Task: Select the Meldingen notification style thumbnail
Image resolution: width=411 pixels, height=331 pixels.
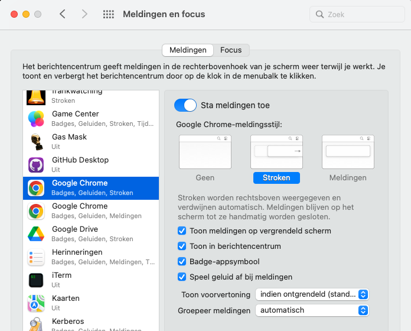Action: point(348,152)
